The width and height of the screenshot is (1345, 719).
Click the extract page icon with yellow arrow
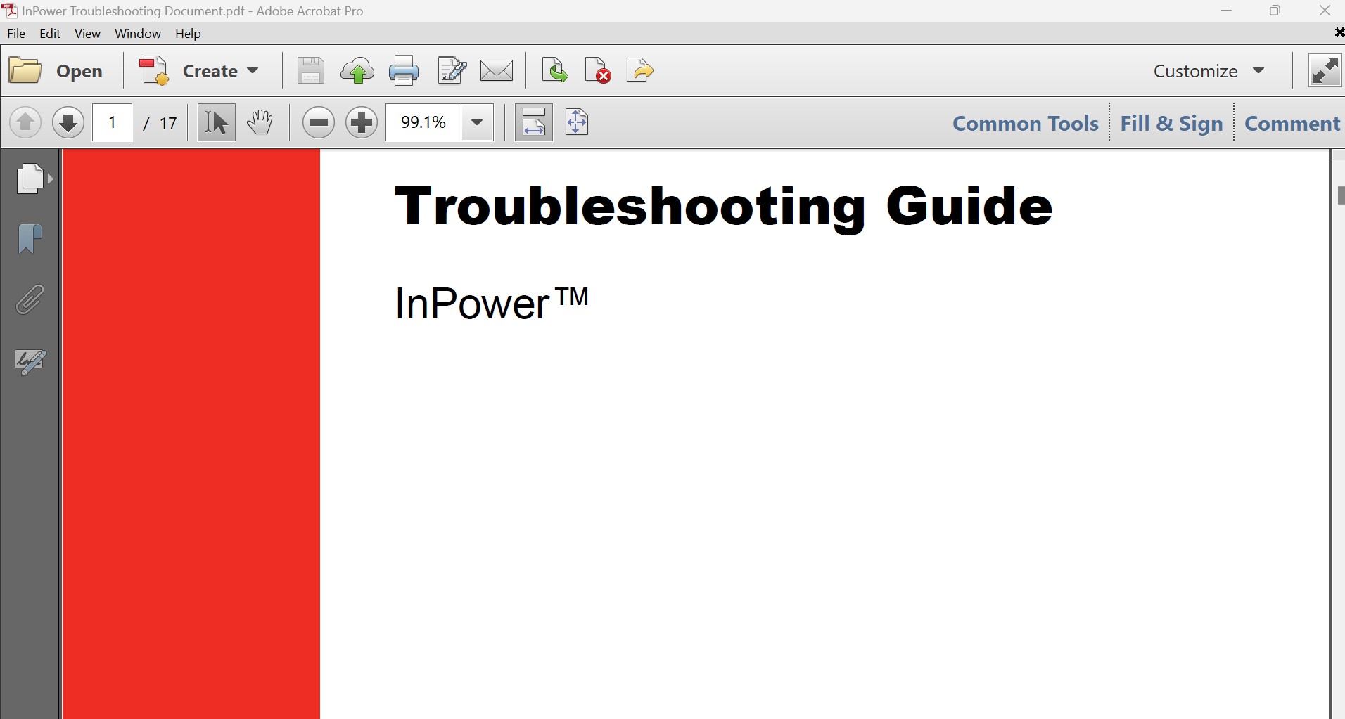point(640,71)
